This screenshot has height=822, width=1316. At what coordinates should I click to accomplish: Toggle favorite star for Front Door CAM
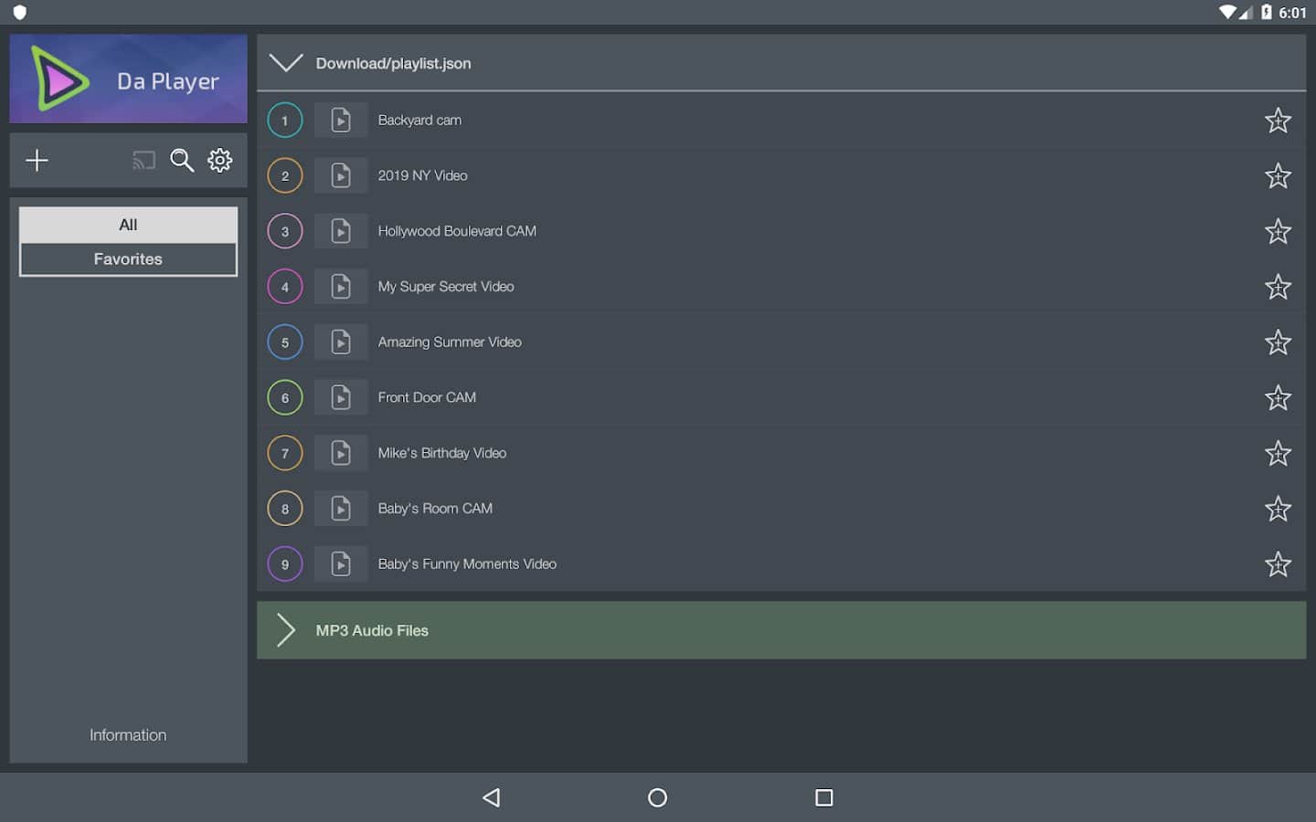[1277, 397]
